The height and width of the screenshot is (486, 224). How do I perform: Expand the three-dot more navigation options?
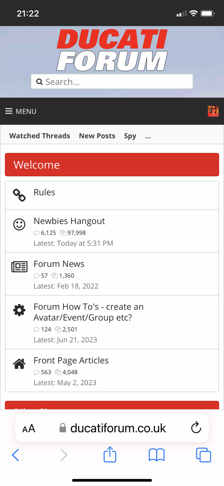pos(148,136)
